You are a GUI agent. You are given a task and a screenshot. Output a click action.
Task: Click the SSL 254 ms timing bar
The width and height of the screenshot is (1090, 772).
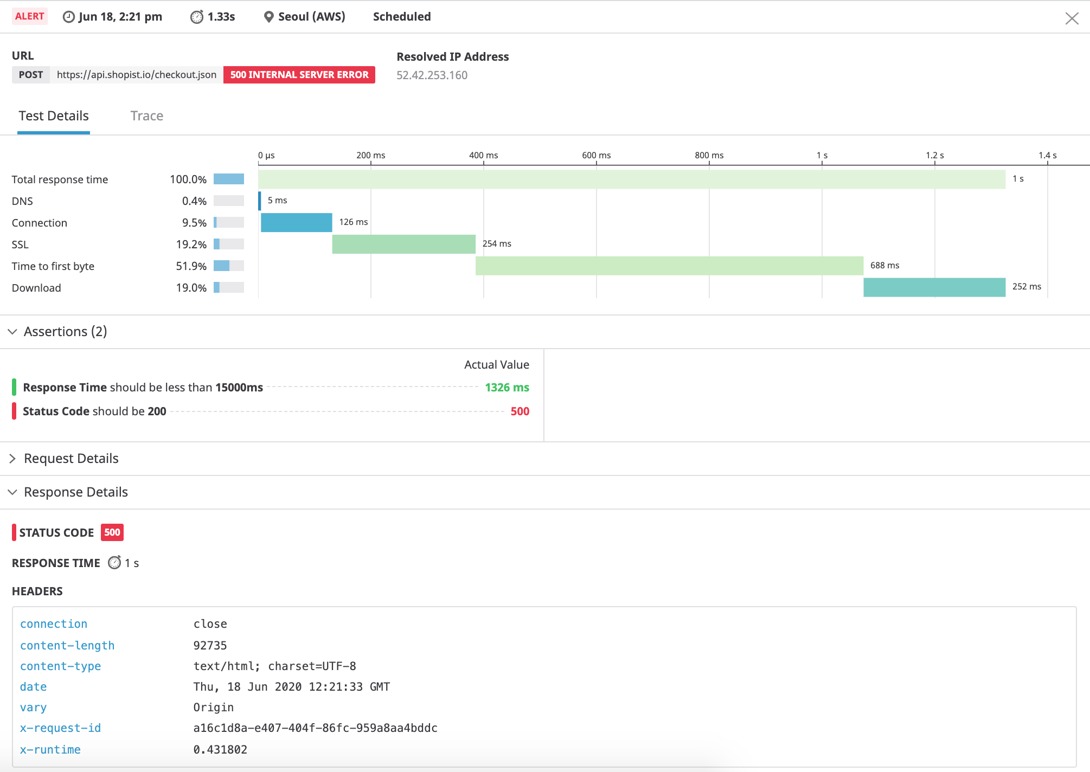403,244
